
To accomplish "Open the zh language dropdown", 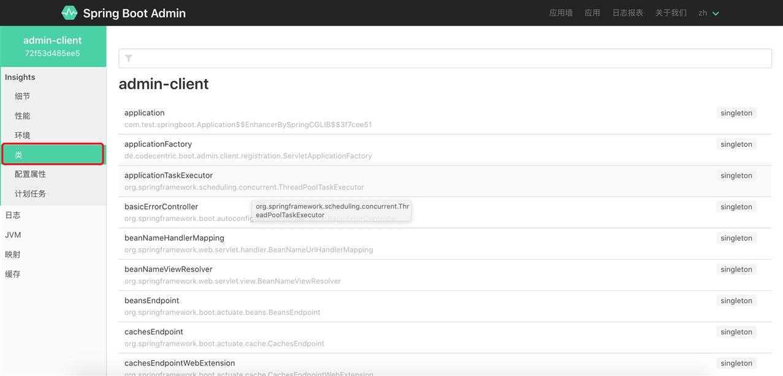I will pyautogui.click(x=708, y=13).
